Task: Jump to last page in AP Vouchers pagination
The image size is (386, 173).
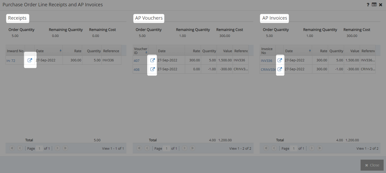Action: point(192,148)
